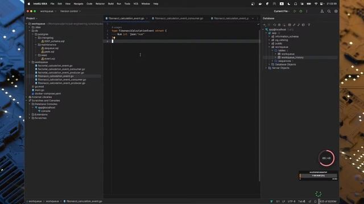
Task: Expand External Libraries node
Action: (x=27, y=97)
